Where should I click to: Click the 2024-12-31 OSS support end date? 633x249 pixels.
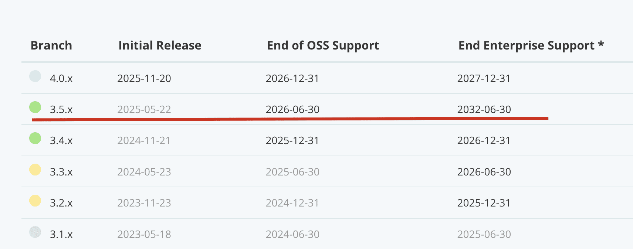(x=292, y=203)
